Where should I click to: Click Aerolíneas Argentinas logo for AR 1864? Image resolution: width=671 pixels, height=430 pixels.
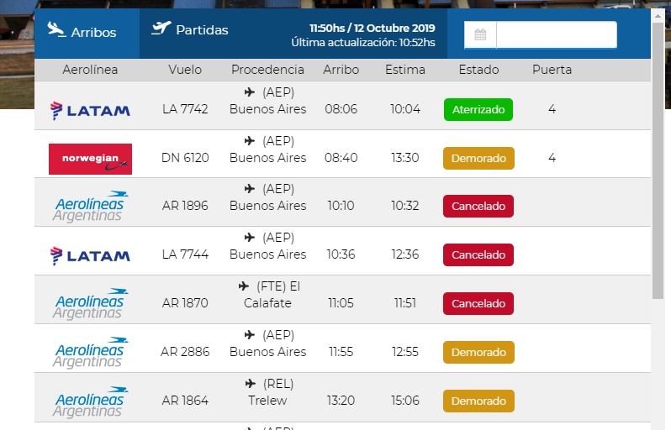click(x=90, y=401)
